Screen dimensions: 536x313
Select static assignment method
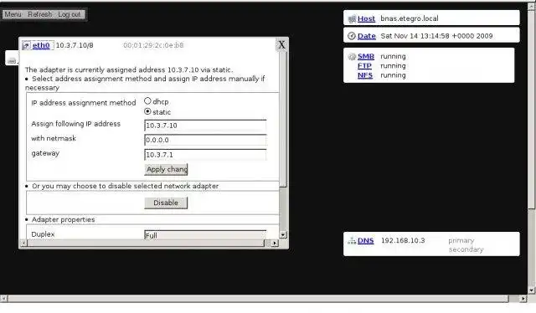tap(147, 111)
